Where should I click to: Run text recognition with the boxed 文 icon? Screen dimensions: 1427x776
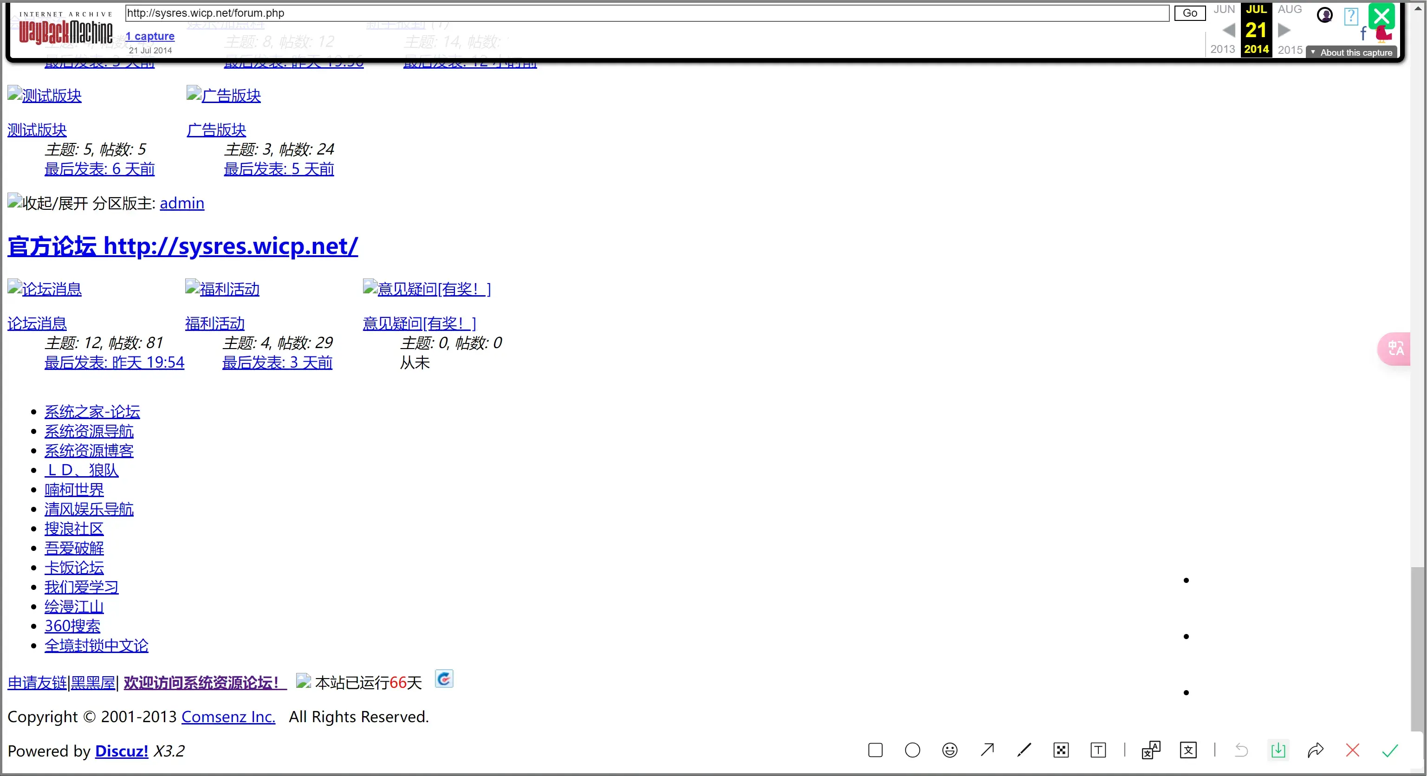[x=1188, y=750]
